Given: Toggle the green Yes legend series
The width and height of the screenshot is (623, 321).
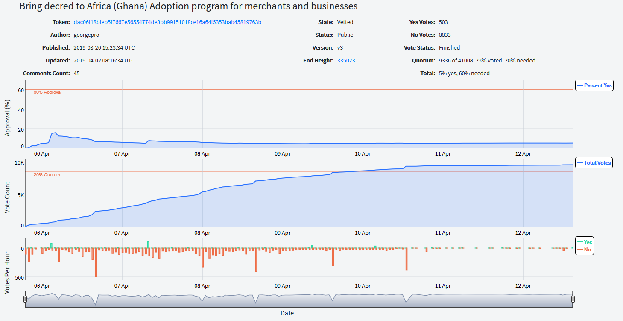Looking at the screenshot, I should tap(585, 242).
